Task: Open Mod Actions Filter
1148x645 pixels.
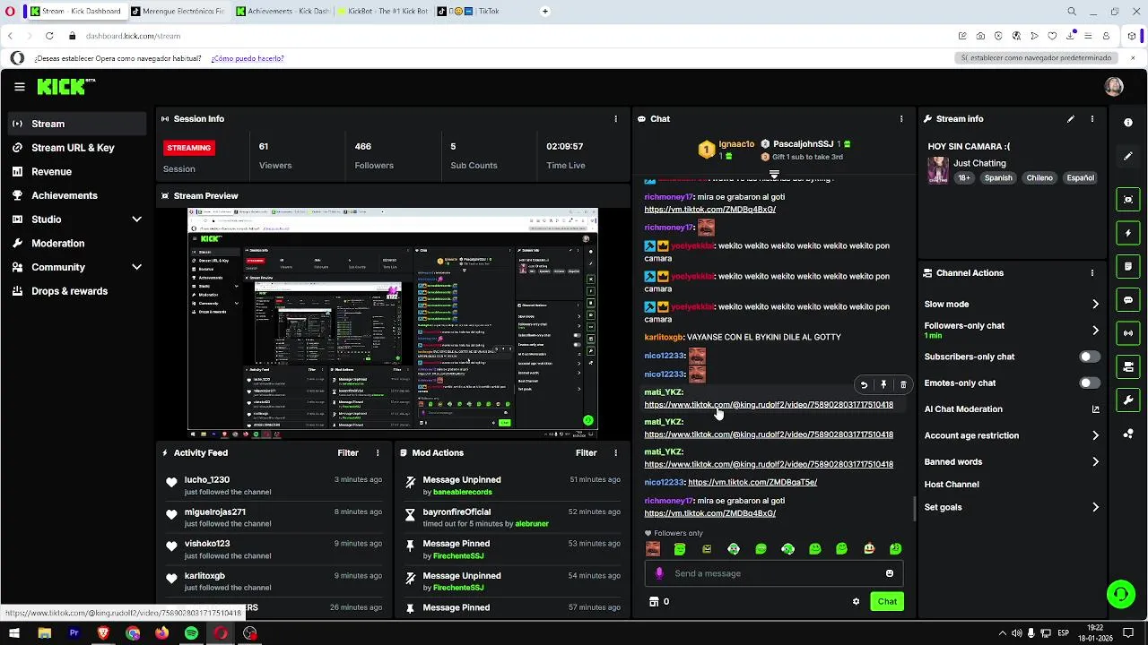Action: (586, 453)
